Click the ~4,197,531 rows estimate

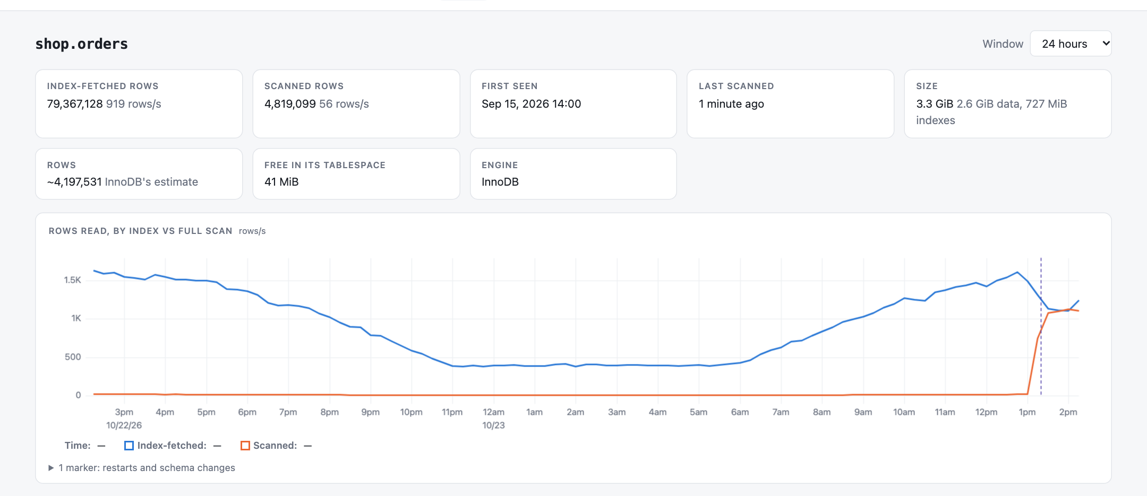click(x=74, y=182)
